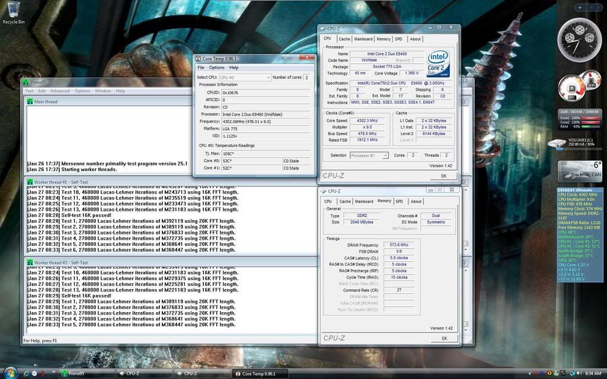The image size is (607, 379).
Task: Click the Worker thread #2 window icon
Action: (30, 262)
